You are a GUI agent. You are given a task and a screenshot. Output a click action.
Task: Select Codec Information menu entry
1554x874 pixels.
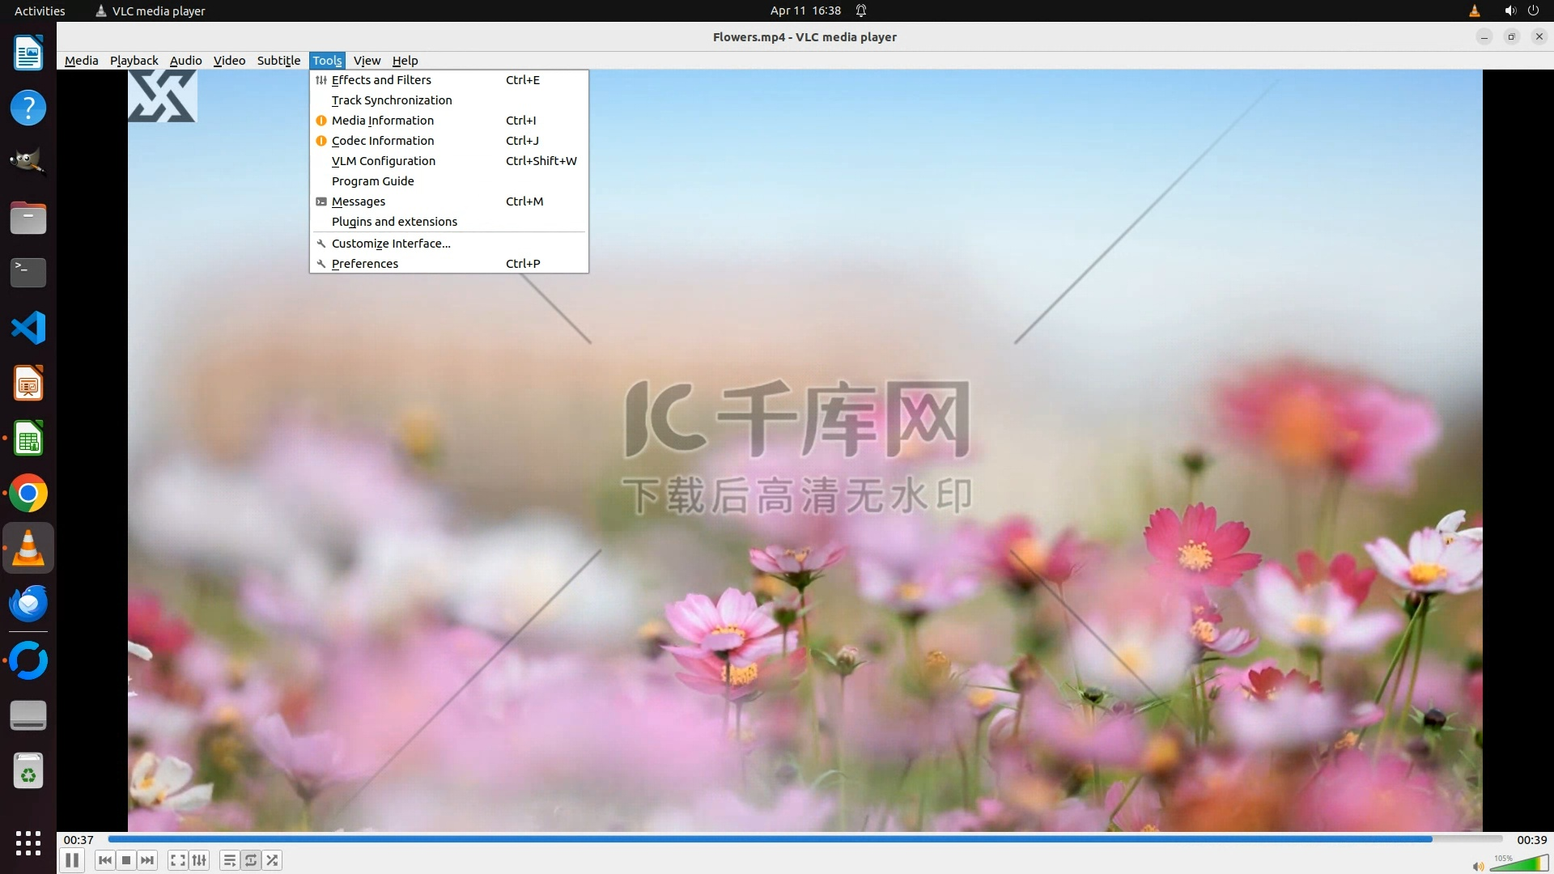point(383,141)
